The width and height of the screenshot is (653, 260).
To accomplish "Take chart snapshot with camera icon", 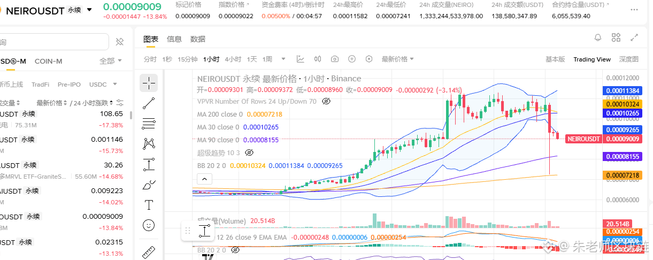I will [335, 59].
